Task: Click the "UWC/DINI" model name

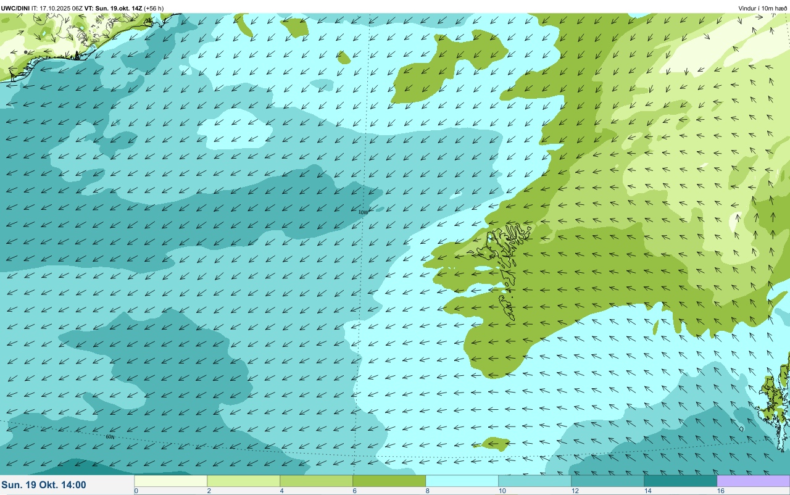Action: [15, 8]
